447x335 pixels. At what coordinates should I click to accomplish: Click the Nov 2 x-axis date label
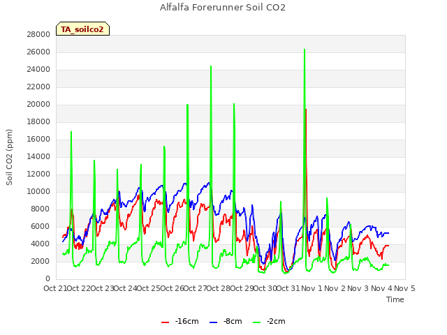tap(335, 288)
